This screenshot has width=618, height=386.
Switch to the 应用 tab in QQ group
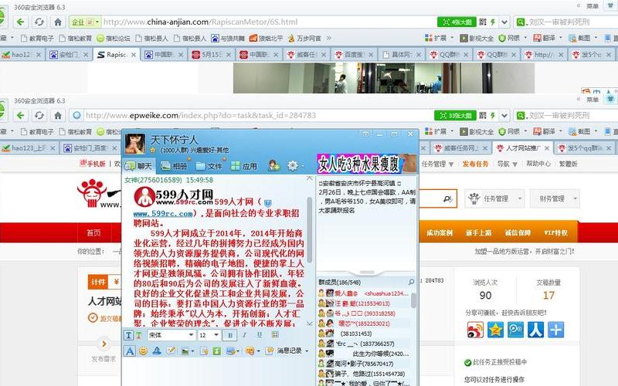pos(244,166)
